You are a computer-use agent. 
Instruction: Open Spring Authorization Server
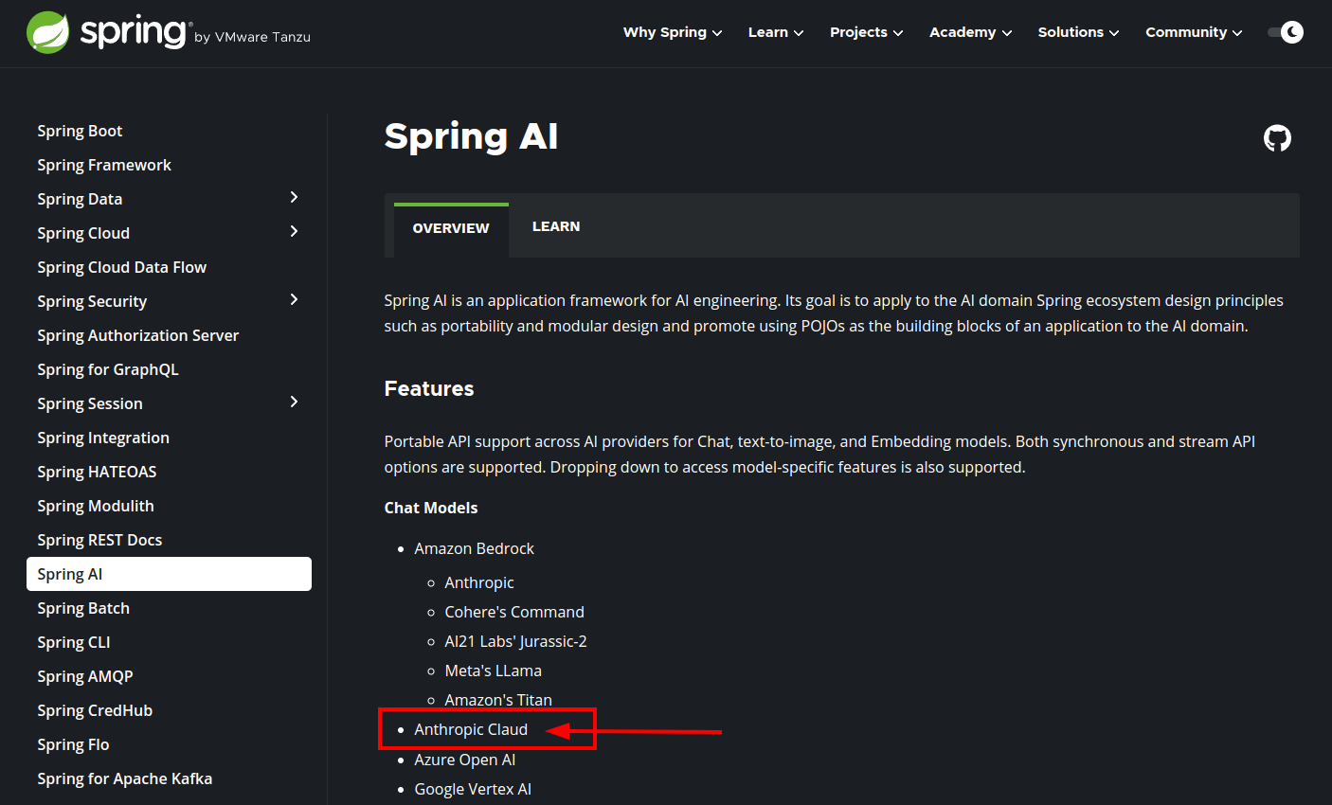[x=137, y=335]
